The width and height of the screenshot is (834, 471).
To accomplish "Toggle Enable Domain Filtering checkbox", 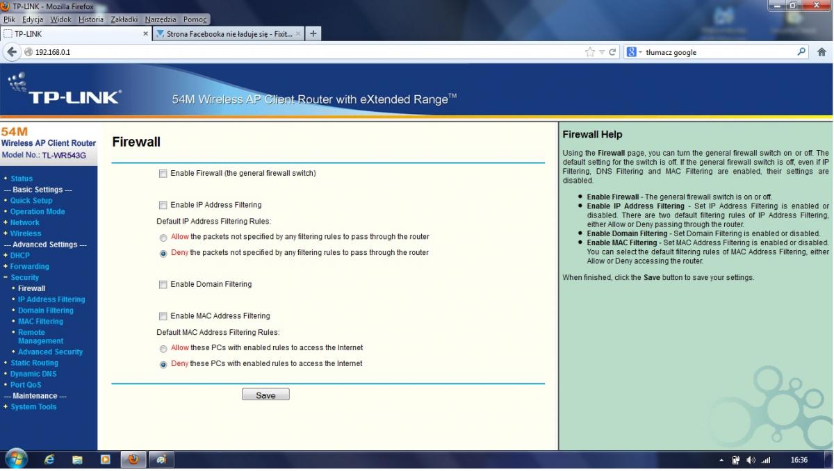I will (163, 285).
